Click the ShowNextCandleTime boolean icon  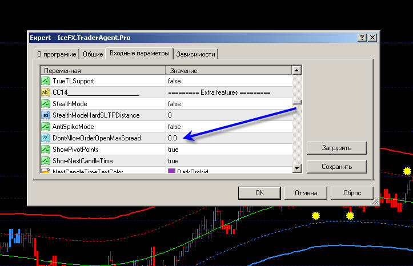click(46, 161)
